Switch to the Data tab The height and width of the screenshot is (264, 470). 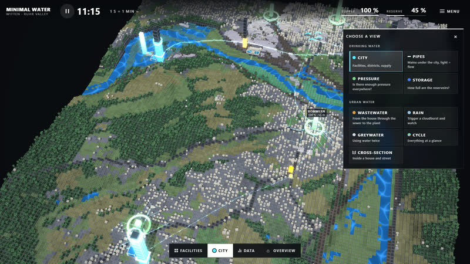click(x=246, y=251)
